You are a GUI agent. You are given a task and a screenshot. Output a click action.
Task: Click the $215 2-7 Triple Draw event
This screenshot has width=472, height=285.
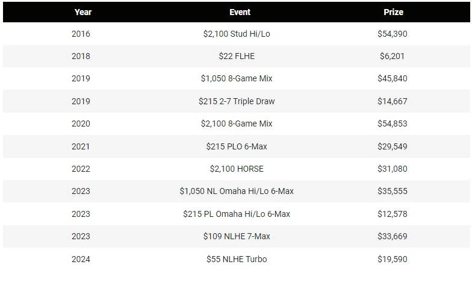point(237,101)
